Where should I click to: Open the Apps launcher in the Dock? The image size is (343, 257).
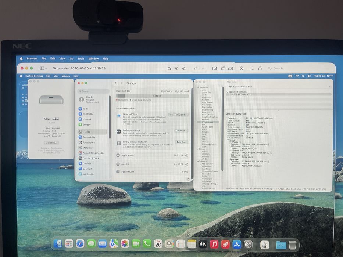69,244
